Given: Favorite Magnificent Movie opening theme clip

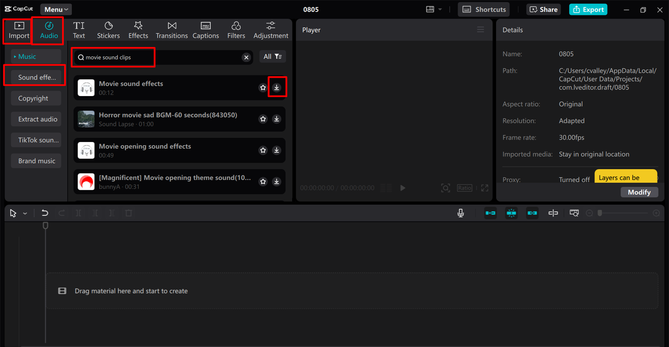Looking at the screenshot, I should point(263,182).
